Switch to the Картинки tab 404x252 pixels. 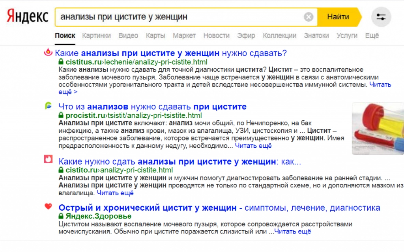96,35
